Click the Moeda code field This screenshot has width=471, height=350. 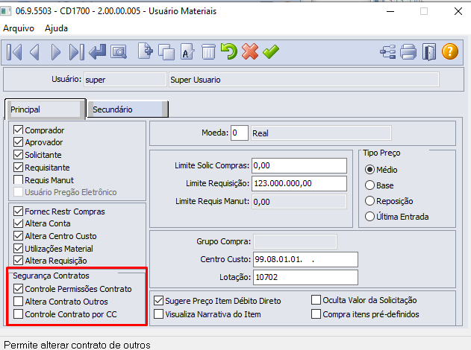point(240,133)
